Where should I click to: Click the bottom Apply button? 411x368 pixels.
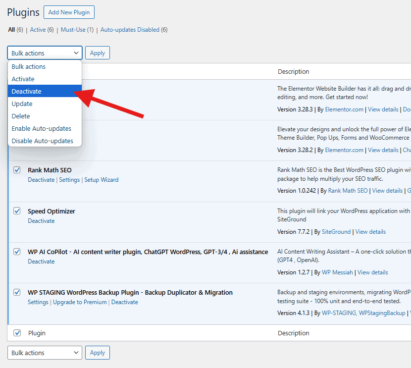point(98,353)
